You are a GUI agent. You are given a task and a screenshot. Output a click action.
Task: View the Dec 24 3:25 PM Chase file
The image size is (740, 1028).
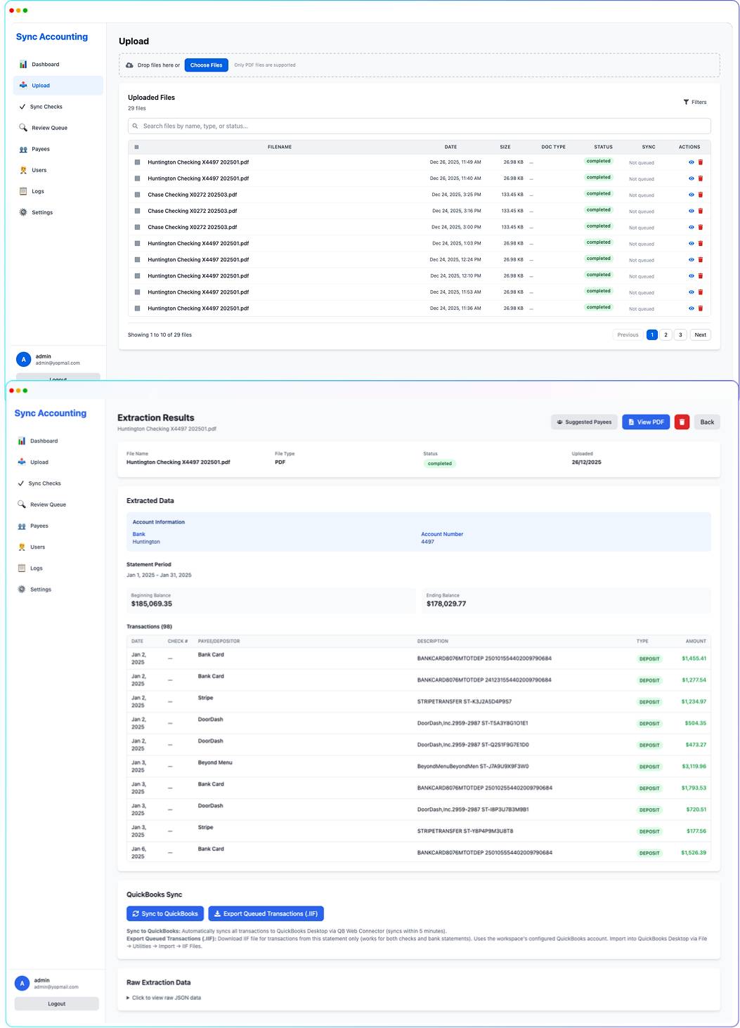691,195
